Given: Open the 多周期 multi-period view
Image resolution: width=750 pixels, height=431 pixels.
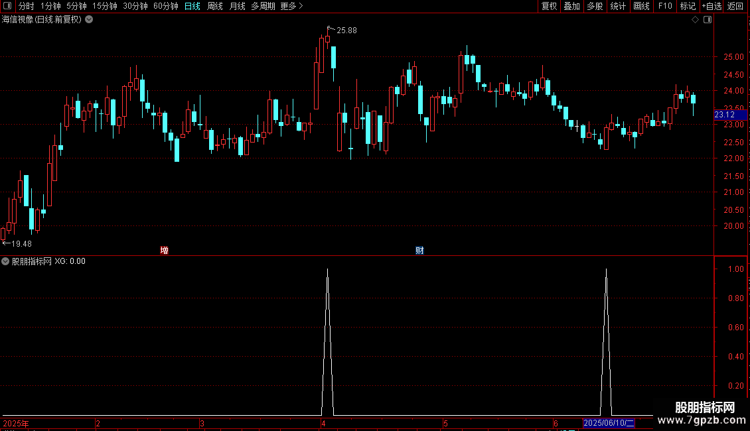Looking at the screenshot, I should point(263,6).
